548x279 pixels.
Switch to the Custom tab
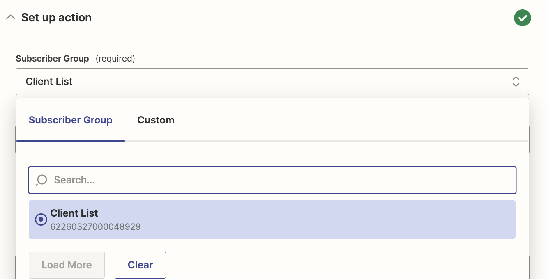(156, 120)
